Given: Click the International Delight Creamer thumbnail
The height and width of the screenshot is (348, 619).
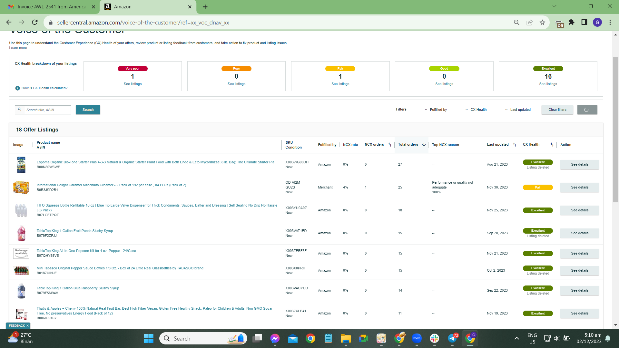Looking at the screenshot, I should [x=21, y=188].
